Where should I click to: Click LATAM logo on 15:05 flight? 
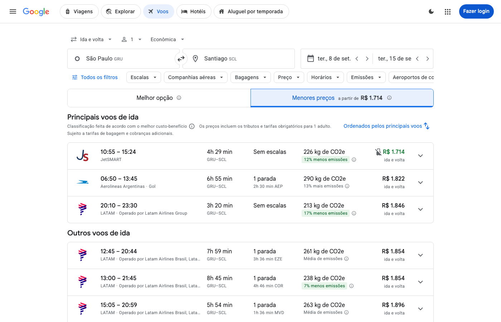pyautogui.click(x=83, y=309)
